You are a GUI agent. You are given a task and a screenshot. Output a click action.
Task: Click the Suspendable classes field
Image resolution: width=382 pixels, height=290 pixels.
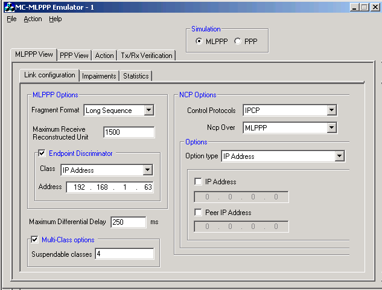(124, 254)
